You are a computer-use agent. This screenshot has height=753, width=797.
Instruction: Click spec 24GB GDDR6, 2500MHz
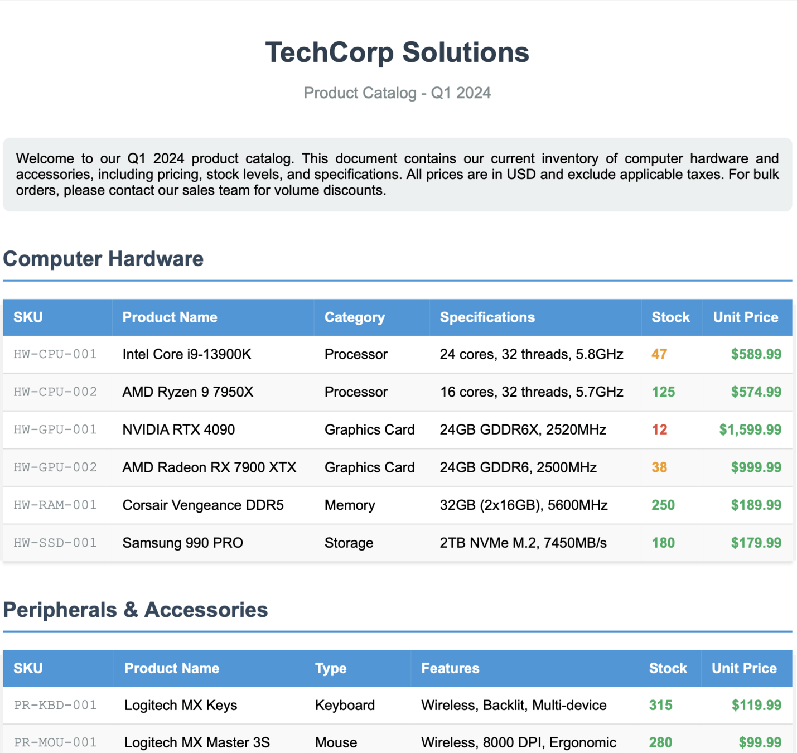(x=518, y=467)
